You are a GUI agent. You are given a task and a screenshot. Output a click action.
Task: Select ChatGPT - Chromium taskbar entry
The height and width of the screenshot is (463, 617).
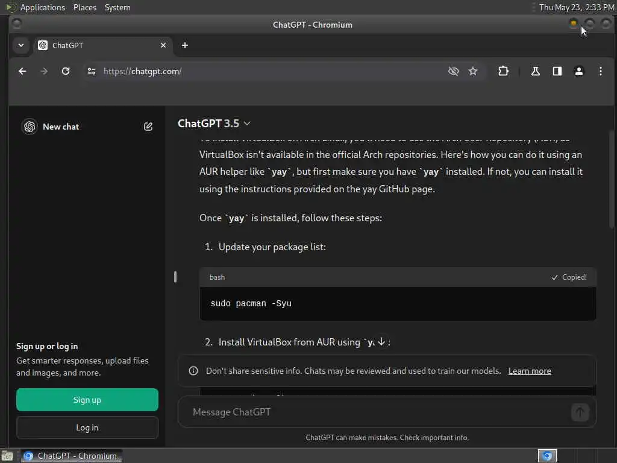pos(71,456)
